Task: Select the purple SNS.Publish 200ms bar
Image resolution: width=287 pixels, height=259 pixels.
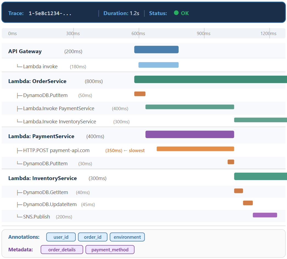Action: (x=265, y=215)
